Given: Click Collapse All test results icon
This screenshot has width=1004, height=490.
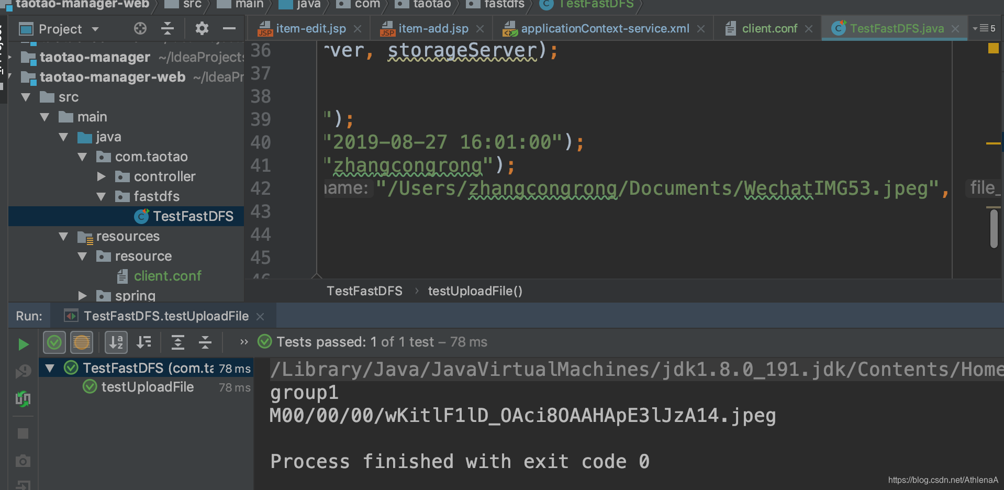Looking at the screenshot, I should click(x=205, y=342).
